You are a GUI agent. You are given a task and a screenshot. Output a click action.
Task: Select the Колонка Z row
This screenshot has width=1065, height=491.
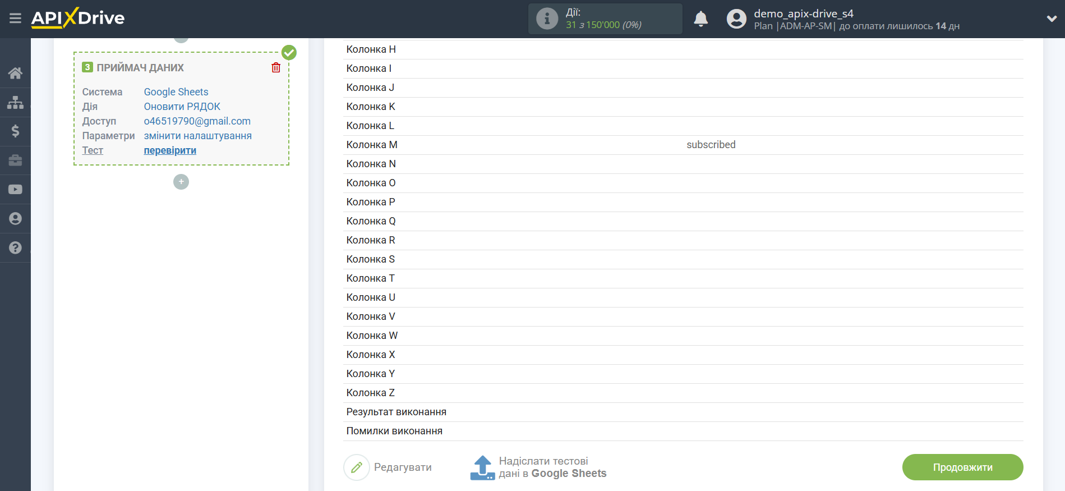(683, 393)
